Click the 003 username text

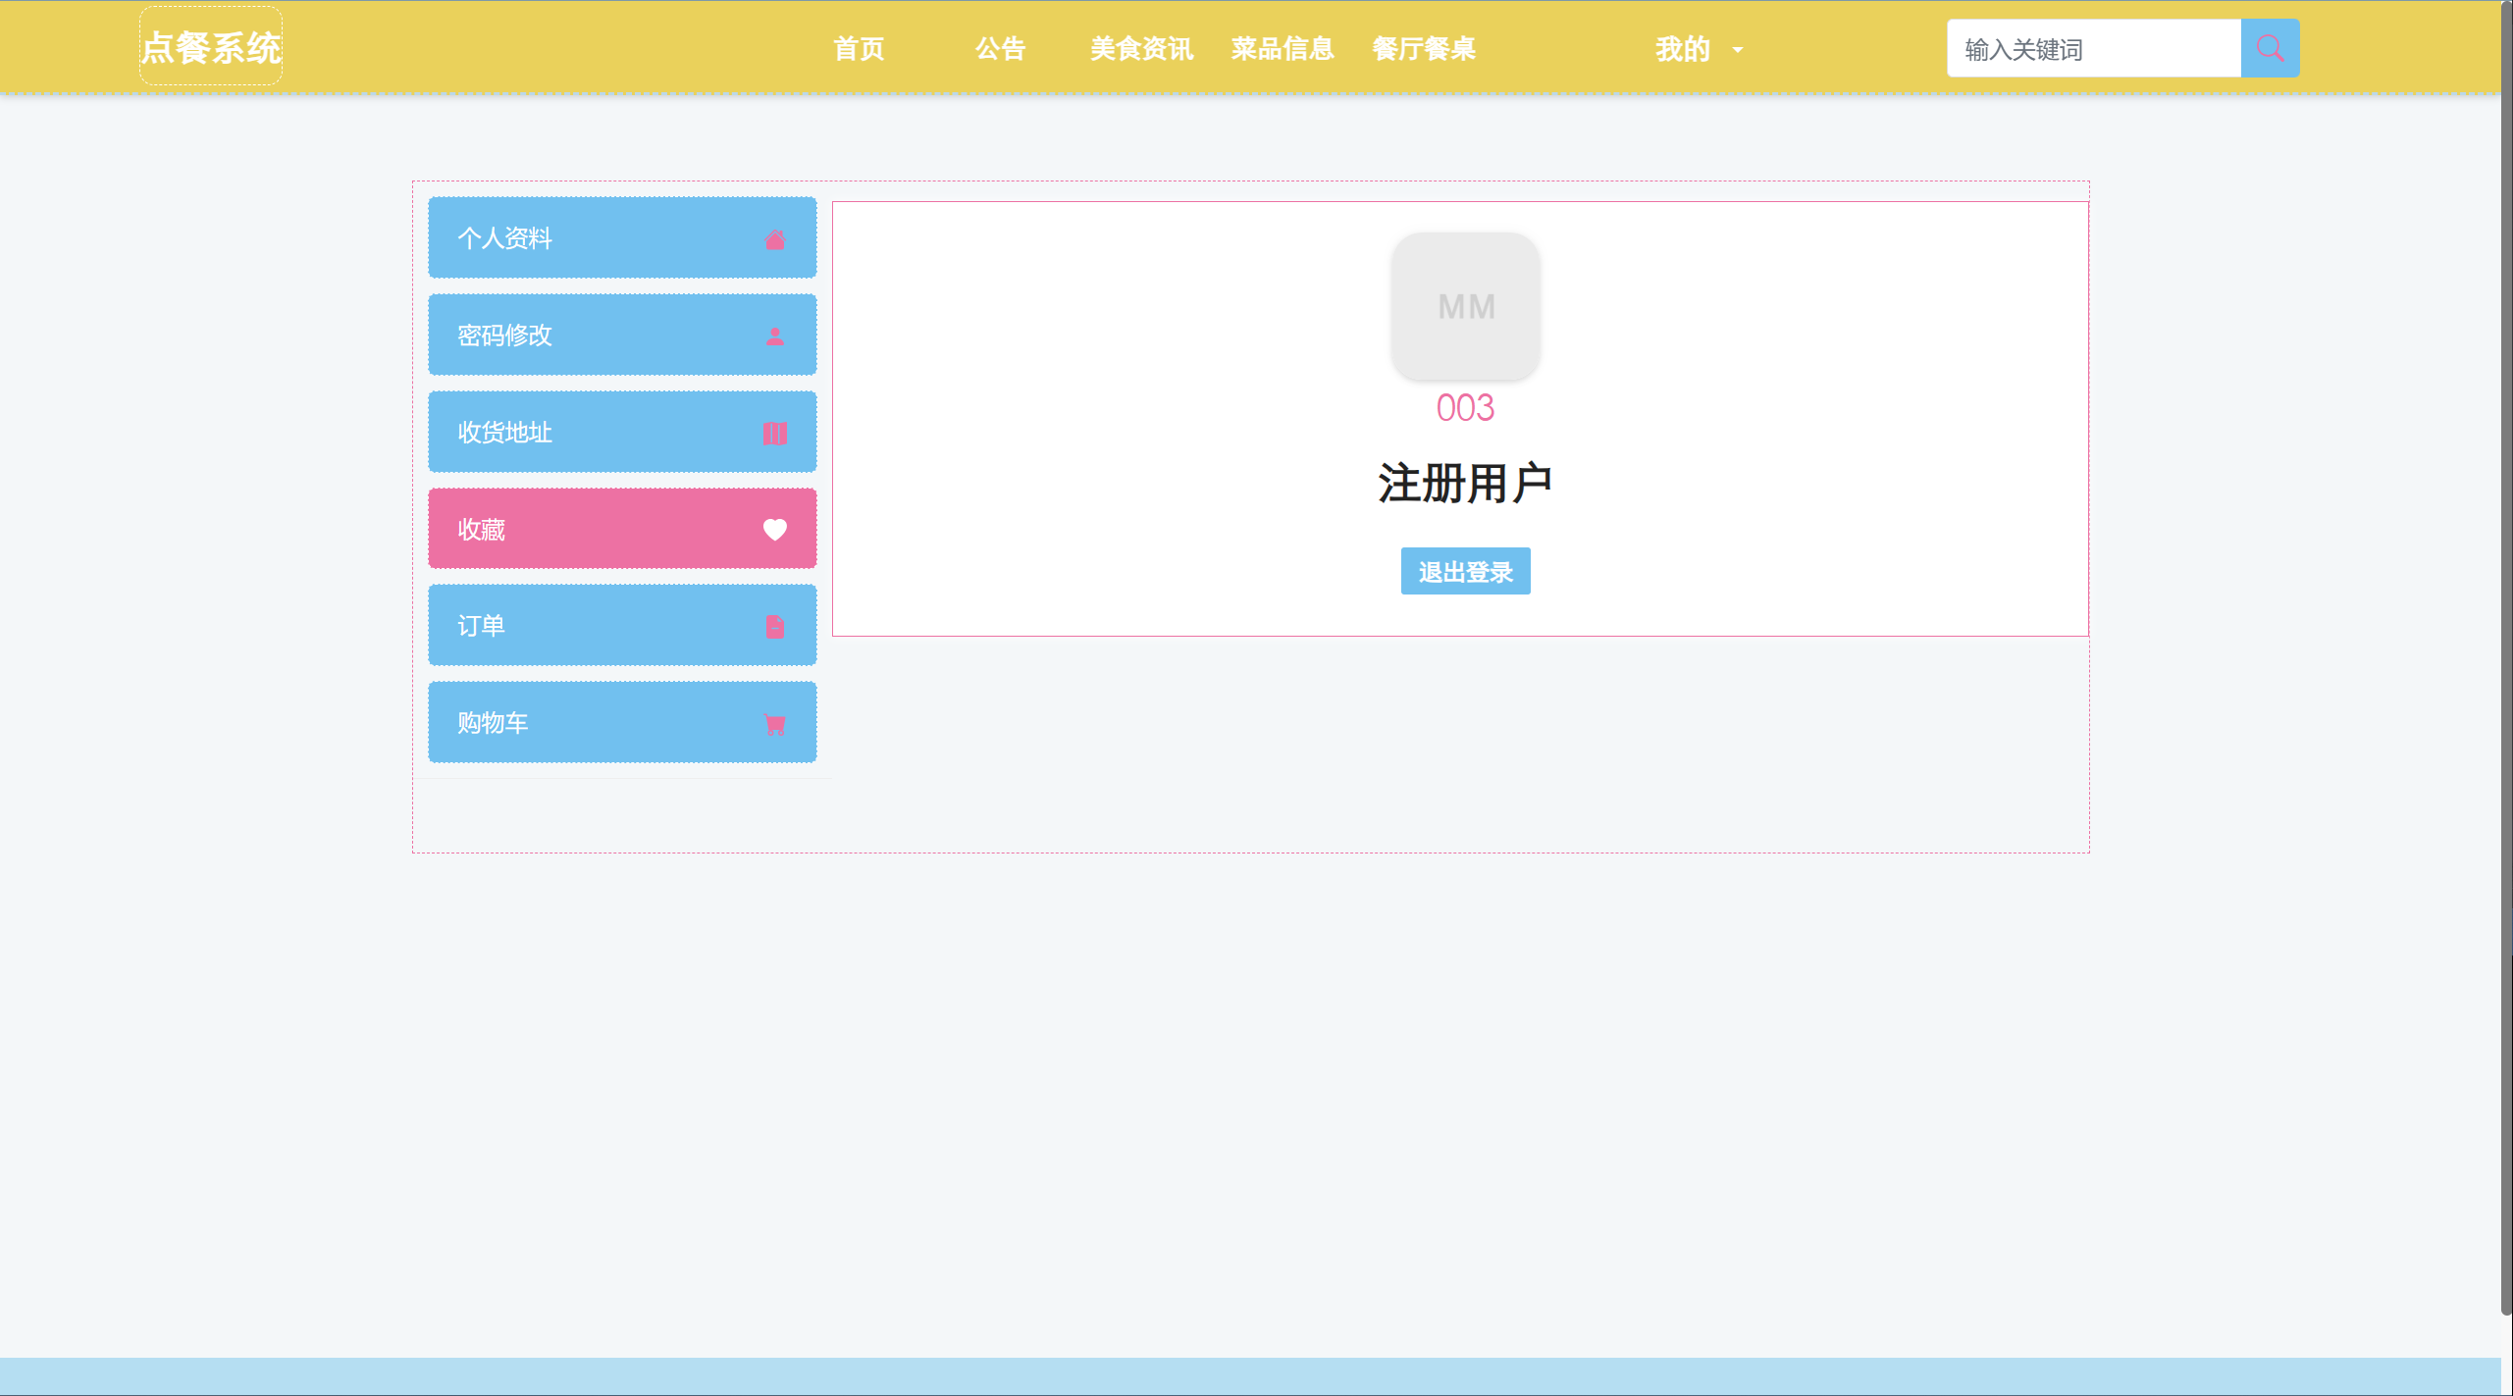[1465, 408]
